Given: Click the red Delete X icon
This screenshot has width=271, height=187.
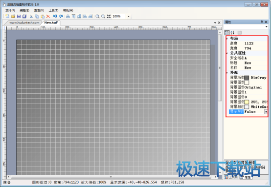Looking at the screenshot, I should coord(48,17).
